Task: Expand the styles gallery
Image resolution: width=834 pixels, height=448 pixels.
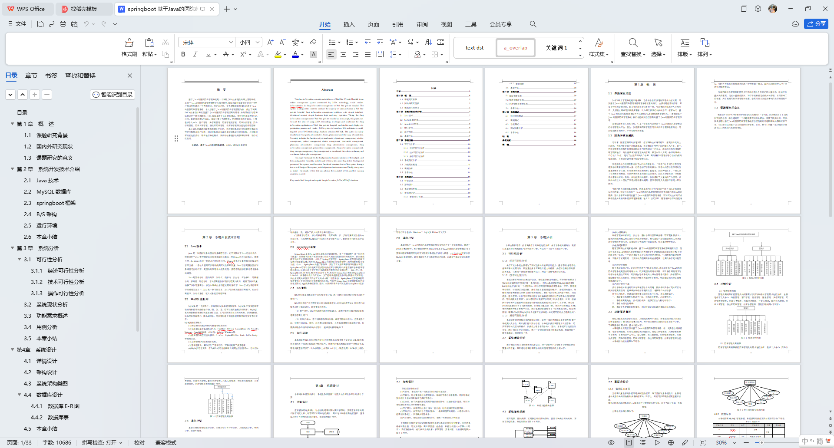Action: point(580,55)
